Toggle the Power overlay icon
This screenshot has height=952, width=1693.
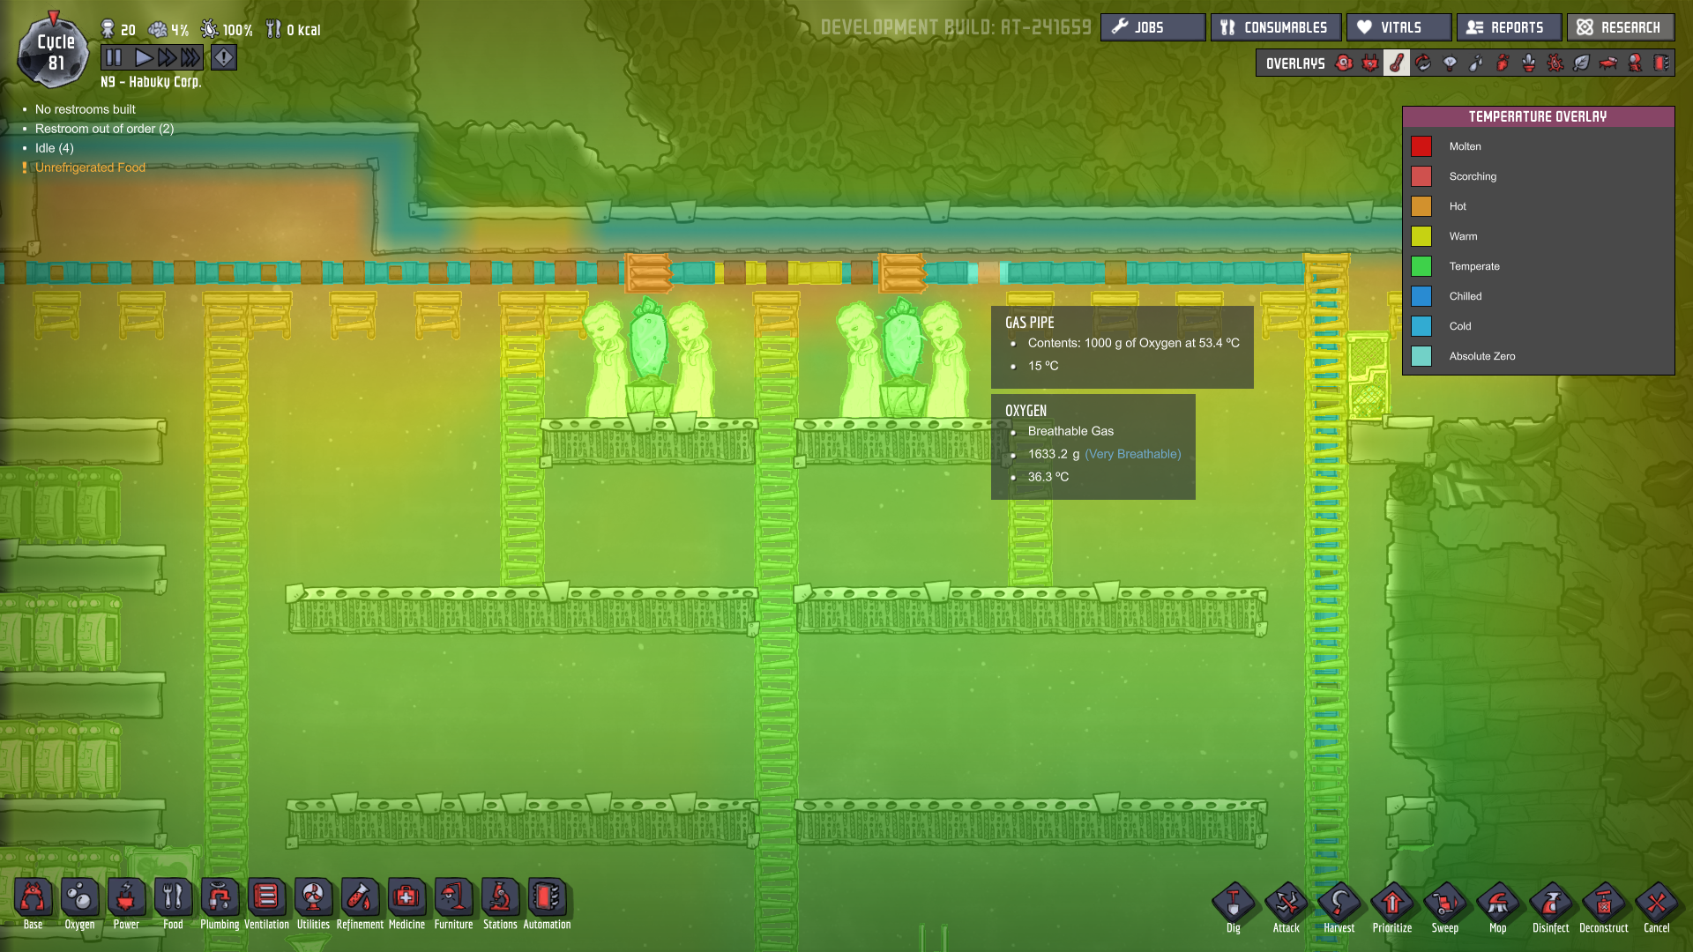click(1370, 63)
